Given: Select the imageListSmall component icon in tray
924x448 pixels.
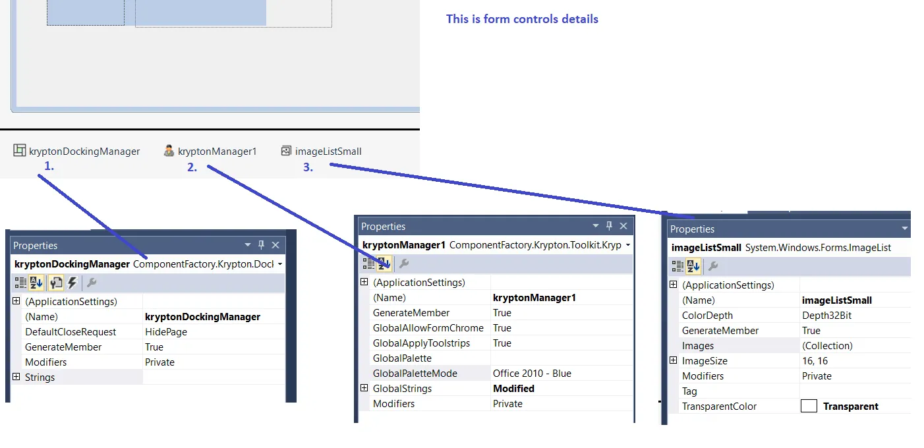Looking at the screenshot, I should [x=285, y=151].
